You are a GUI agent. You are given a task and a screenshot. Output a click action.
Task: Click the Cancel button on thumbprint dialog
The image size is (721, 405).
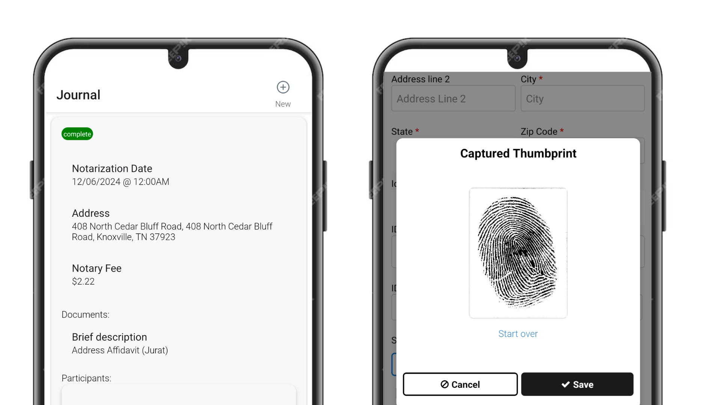[460, 384]
